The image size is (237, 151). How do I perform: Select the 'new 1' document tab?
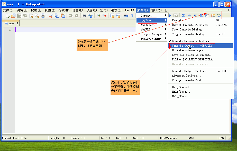(11, 23)
